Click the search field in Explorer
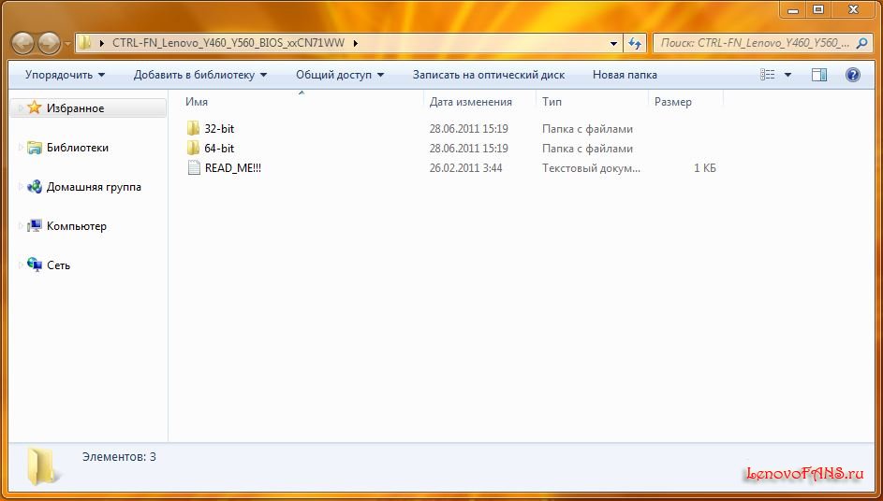This screenshot has height=501, width=883. [754, 43]
